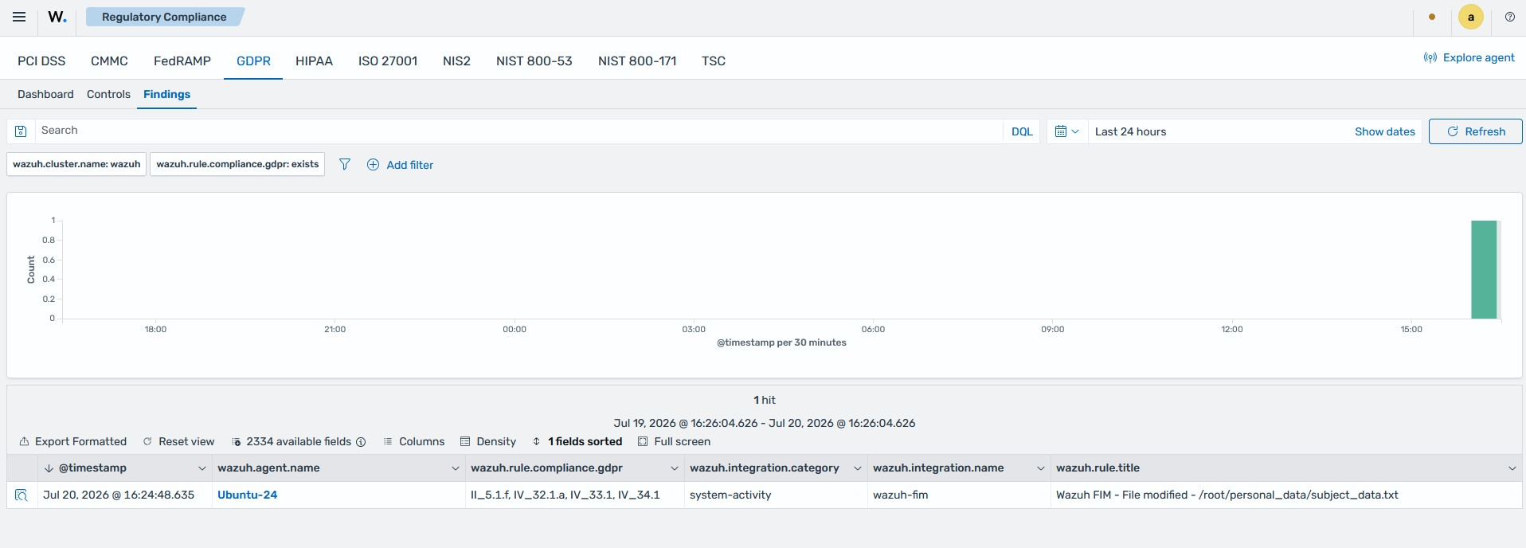This screenshot has width=1526, height=548.
Task: Open wazuh.rule.compliance.gdpr: exists filter pill
Action: (237, 164)
